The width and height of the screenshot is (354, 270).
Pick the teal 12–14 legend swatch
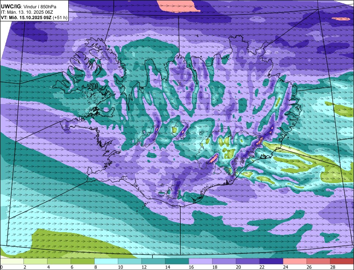point(153,261)
